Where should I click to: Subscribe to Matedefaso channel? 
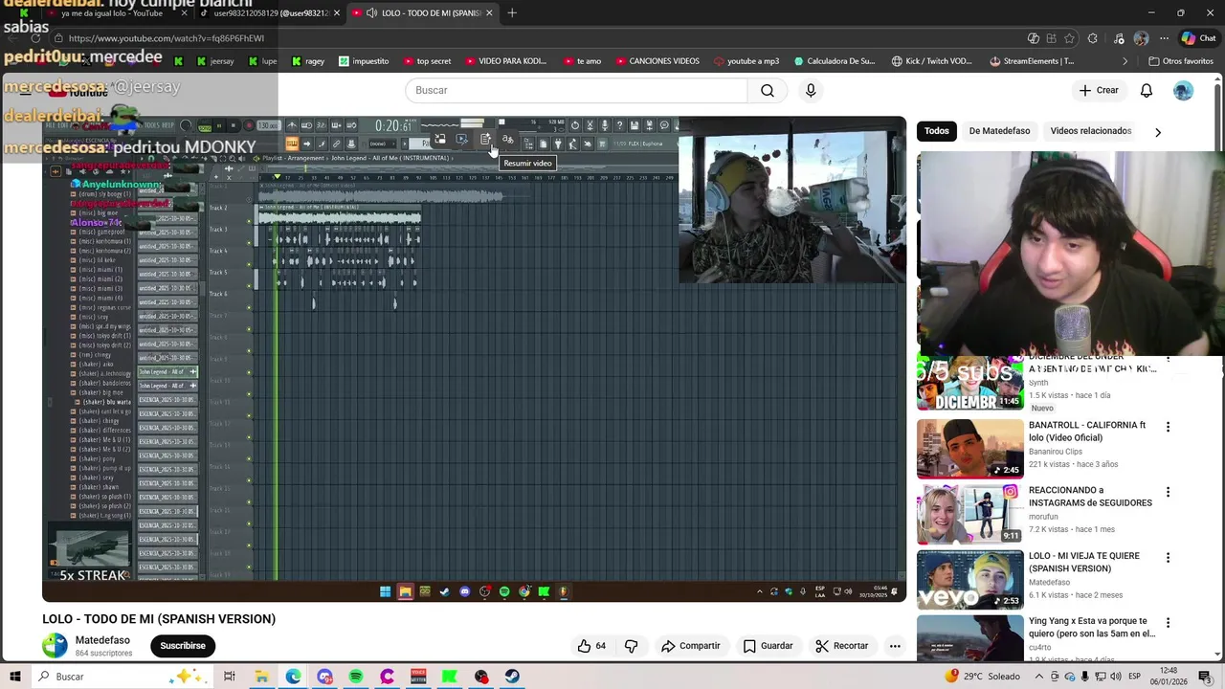(182, 646)
